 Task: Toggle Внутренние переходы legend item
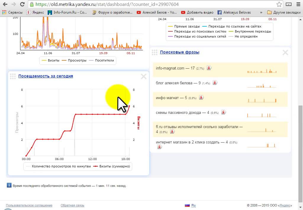[250, 31]
